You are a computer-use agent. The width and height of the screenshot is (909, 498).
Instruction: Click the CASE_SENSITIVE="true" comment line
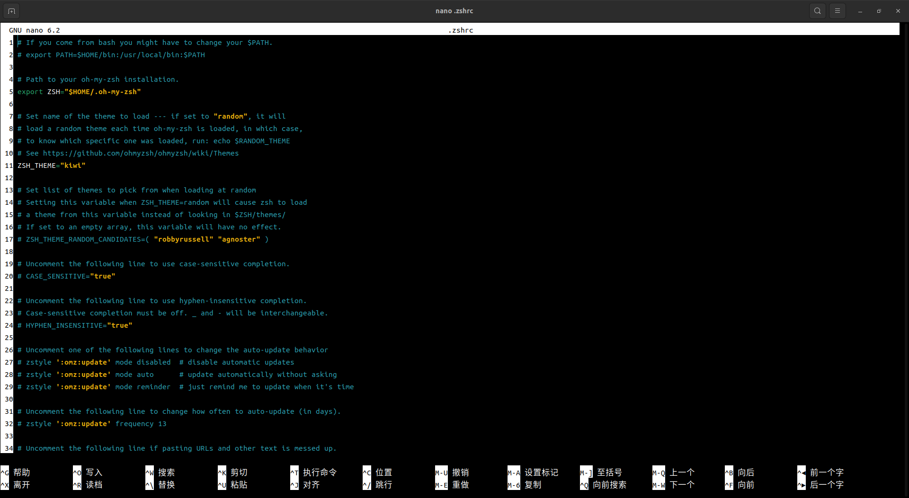point(66,276)
